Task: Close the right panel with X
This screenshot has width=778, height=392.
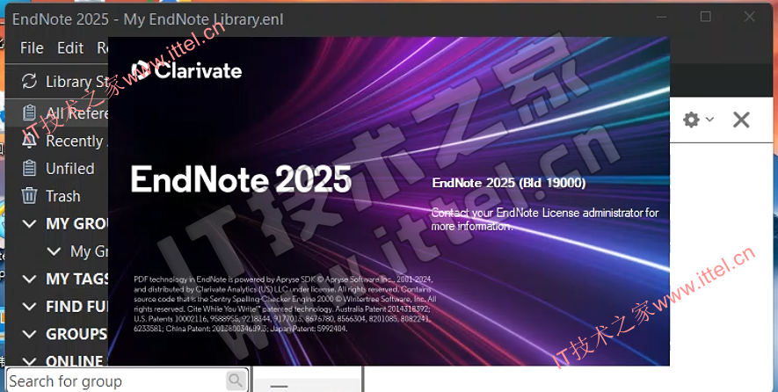Action: (741, 120)
